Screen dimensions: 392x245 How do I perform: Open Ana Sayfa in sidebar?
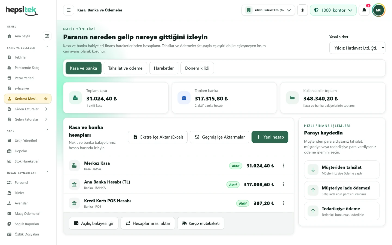22,36
